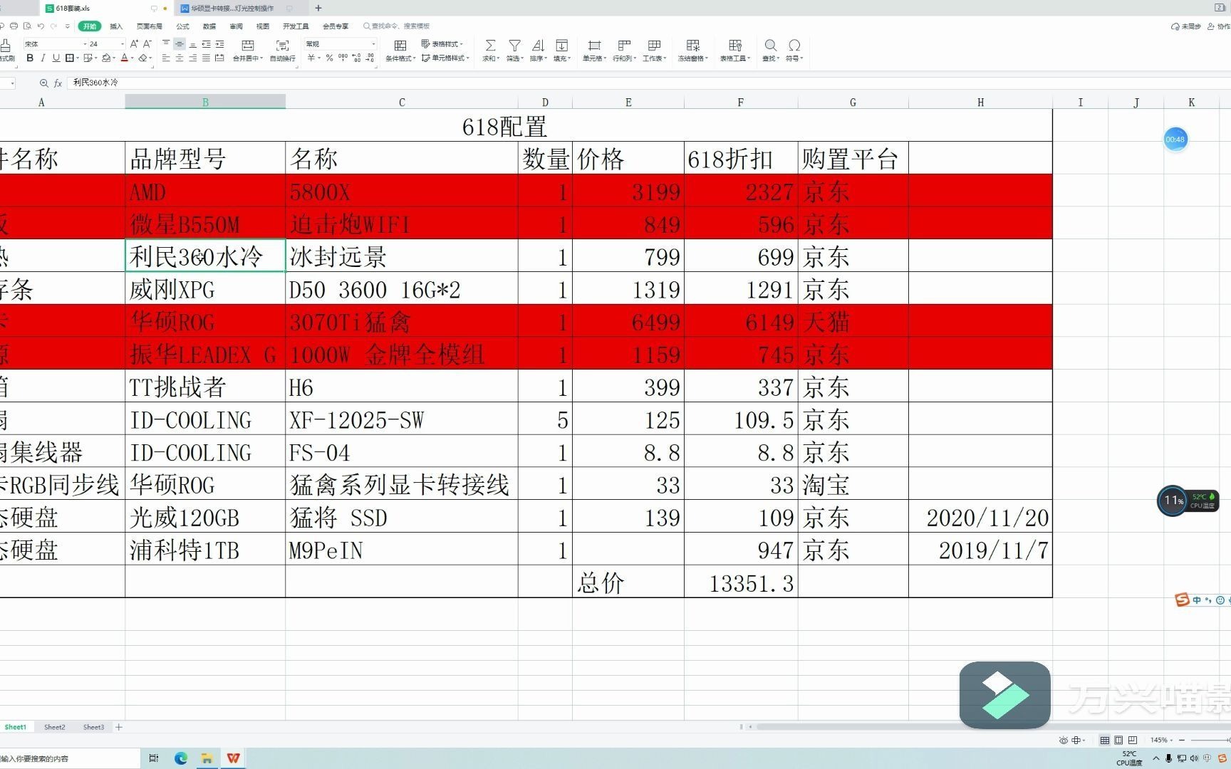The height and width of the screenshot is (769, 1231).
Task: Open the font name dropdown (宋体)
Action: (x=85, y=44)
